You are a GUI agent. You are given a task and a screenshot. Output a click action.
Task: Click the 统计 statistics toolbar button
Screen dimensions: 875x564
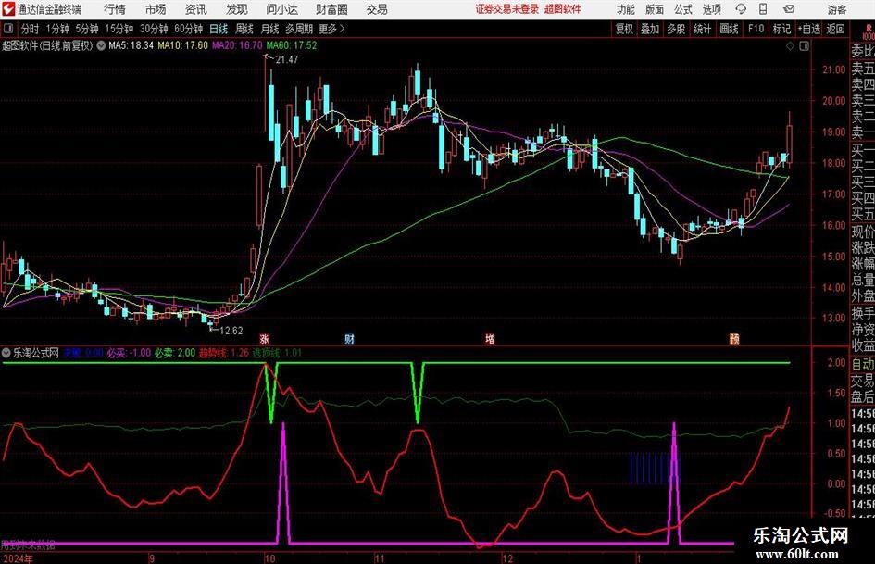pos(702,29)
